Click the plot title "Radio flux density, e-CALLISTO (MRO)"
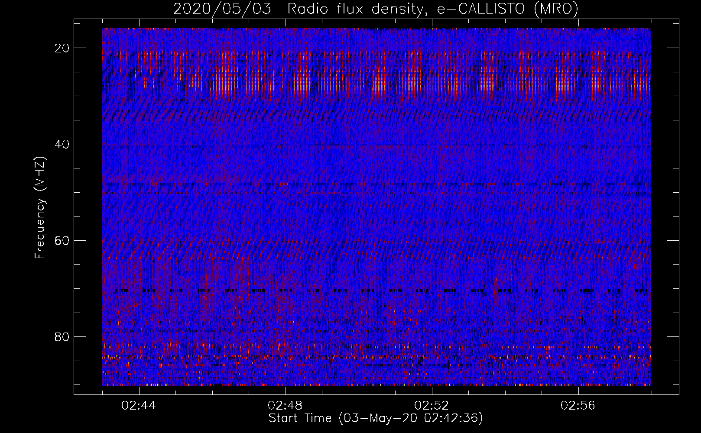 [x=432, y=9]
